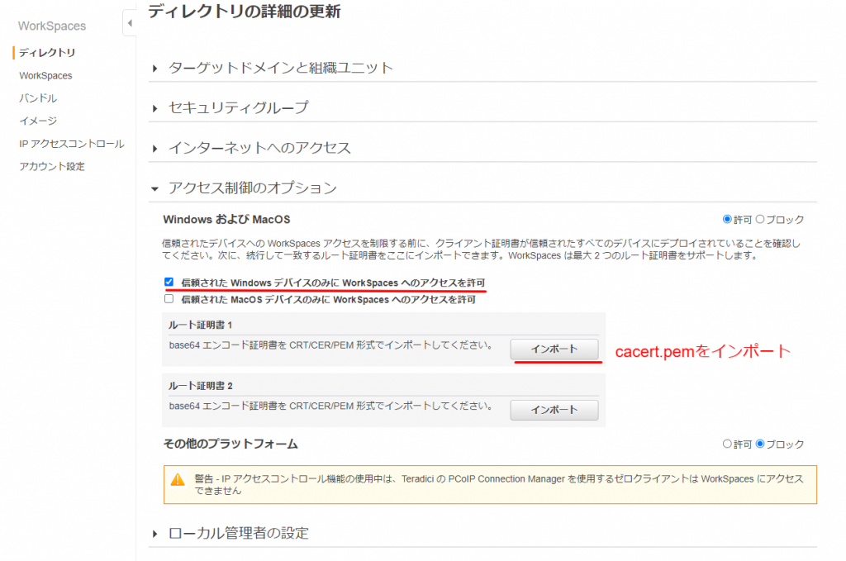Click the ディレクトリの詳細の更新 page title
846x561 pixels.
[244, 12]
